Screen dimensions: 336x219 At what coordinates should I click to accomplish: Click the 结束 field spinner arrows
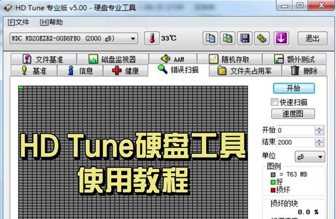(x=319, y=142)
